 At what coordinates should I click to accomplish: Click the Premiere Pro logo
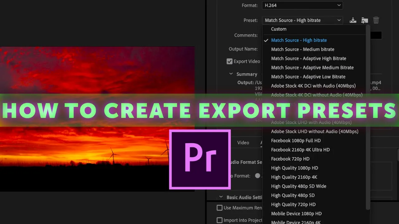point(200,159)
